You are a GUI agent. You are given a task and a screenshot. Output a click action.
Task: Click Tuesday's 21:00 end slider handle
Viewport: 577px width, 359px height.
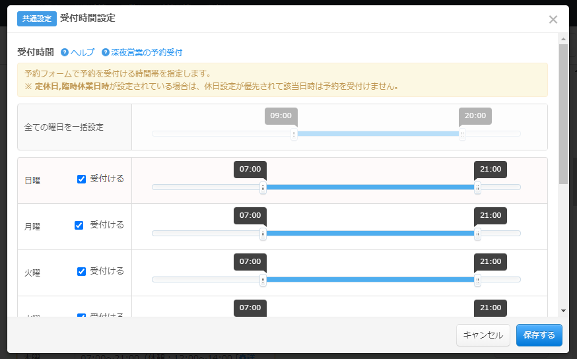point(477,280)
